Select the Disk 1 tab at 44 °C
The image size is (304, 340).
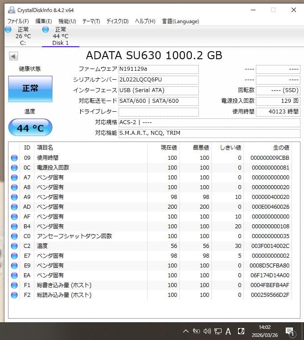coord(60,36)
